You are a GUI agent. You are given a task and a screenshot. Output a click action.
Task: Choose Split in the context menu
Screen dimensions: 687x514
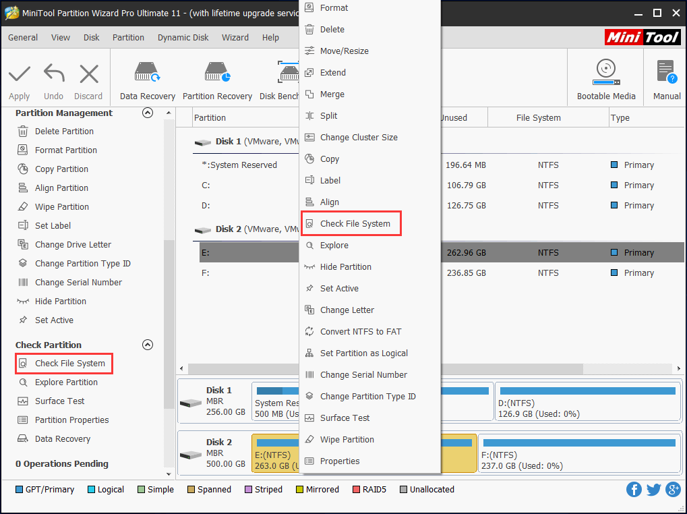[369, 115]
